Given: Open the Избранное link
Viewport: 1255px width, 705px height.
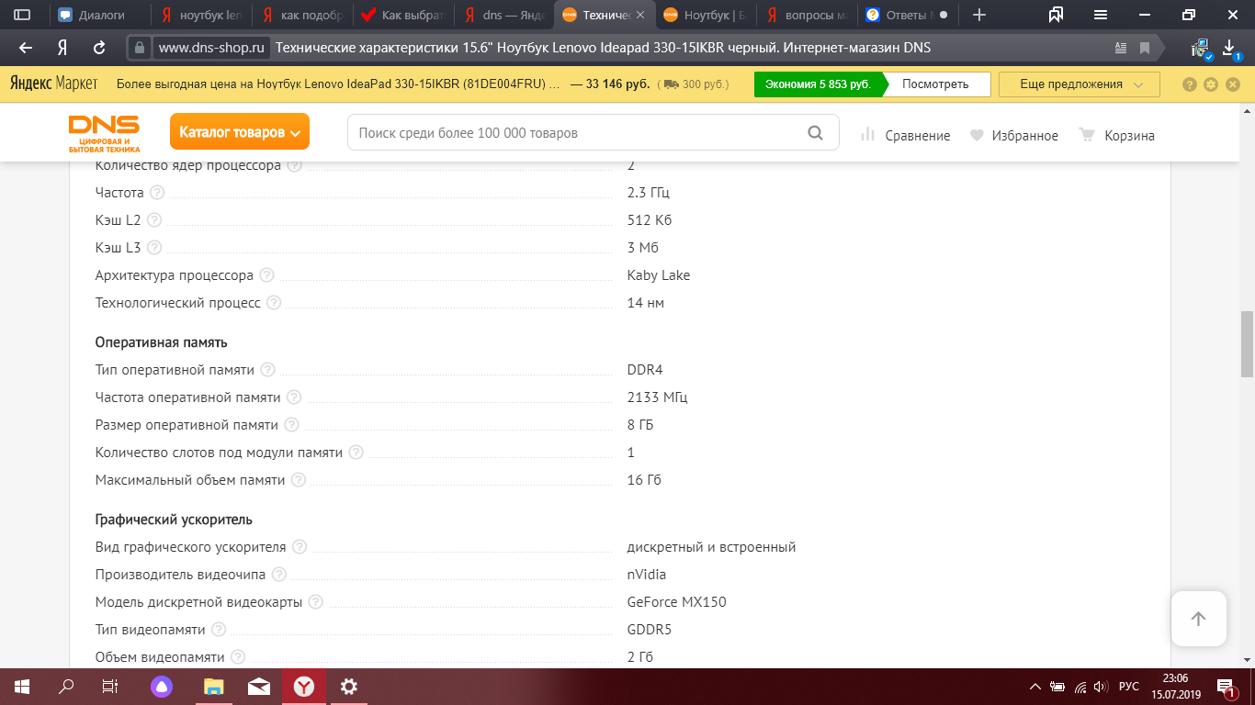Looking at the screenshot, I should click(1014, 135).
